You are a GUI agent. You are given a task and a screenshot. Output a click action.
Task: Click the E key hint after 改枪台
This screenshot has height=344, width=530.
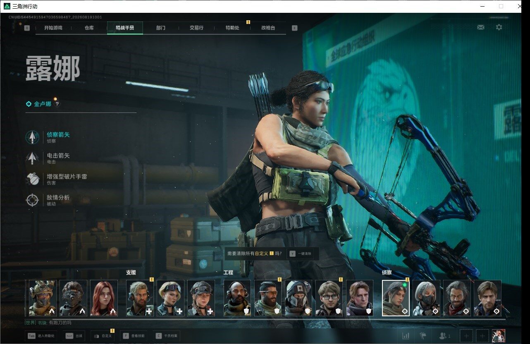pos(294,28)
